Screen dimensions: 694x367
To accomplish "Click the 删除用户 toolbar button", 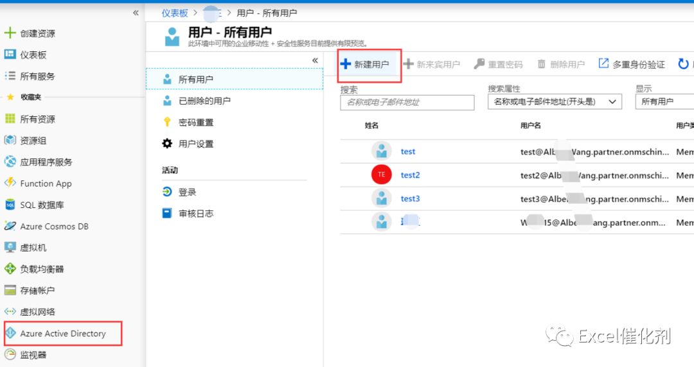I will point(561,64).
